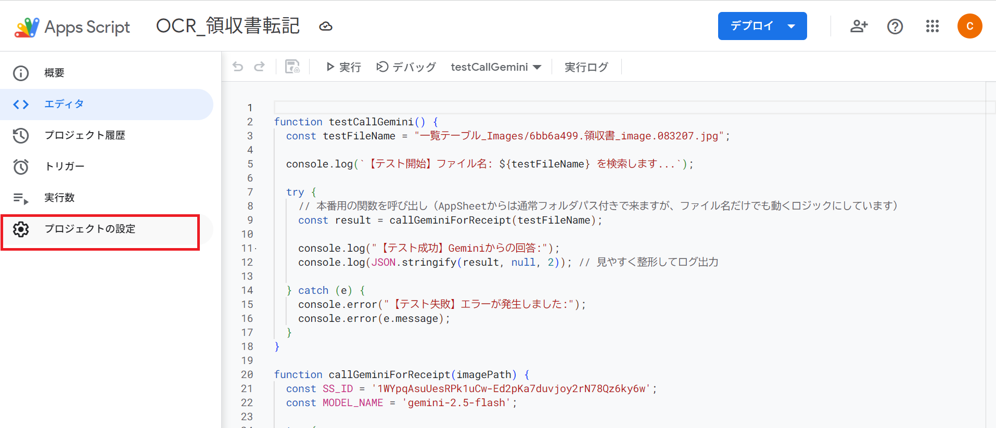Open the share project add-person icon

(859, 26)
